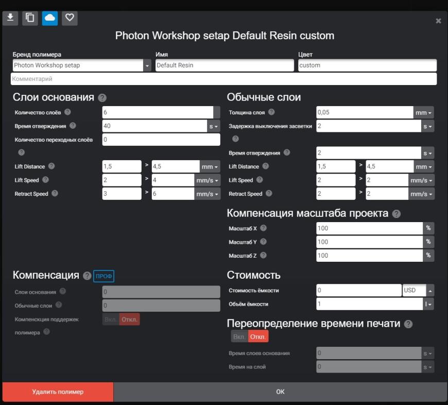
Task: Click bottom layers Retract Speed second field 6
Action: pos(173,194)
